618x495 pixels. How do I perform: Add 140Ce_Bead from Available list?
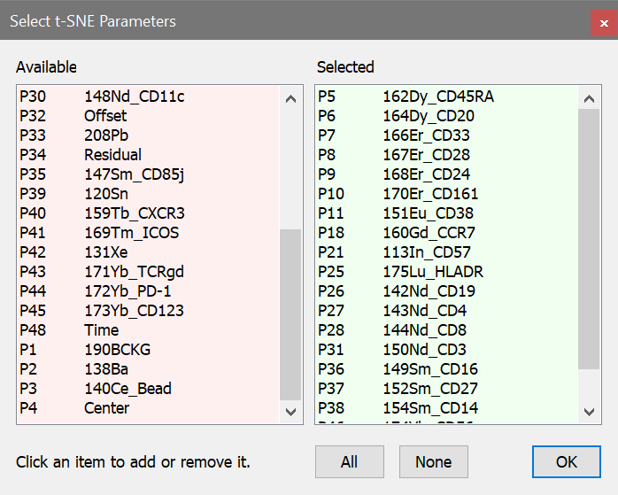127,389
